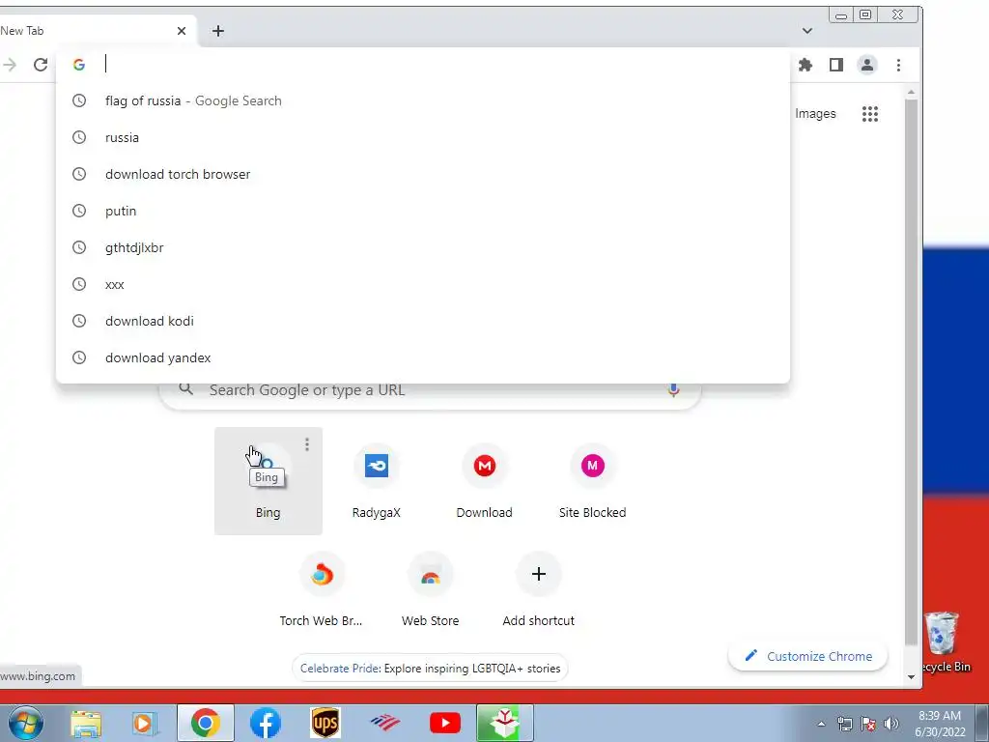Select the 'flag of russia' search suggestion
Viewport: 989px width, 742px height.
pos(423,100)
